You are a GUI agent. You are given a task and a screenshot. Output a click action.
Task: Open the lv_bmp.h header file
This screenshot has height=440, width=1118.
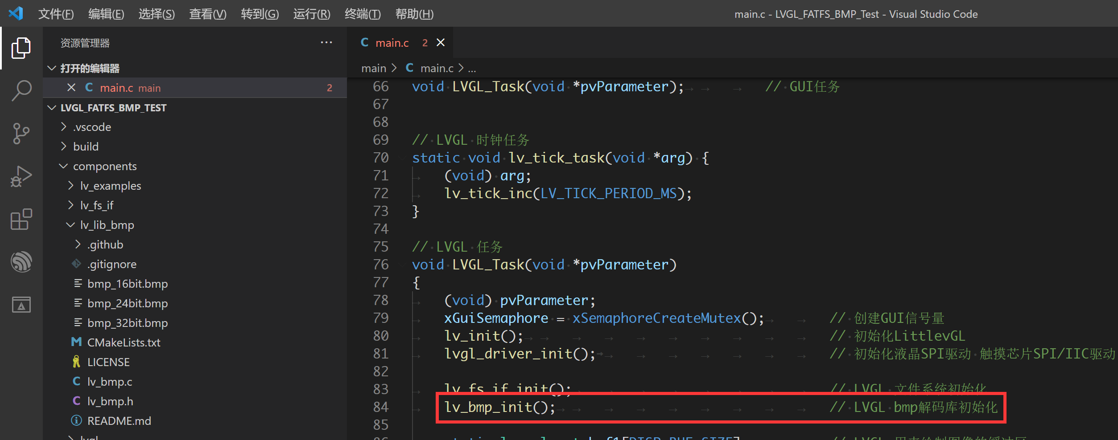[110, 401]
